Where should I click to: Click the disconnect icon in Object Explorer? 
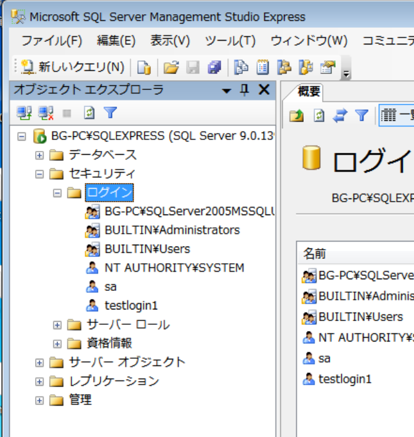[x=46, y=113]
